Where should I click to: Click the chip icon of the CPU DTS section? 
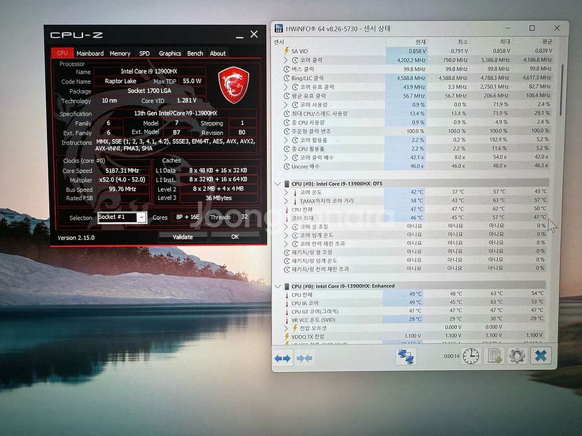pos(287,184)
